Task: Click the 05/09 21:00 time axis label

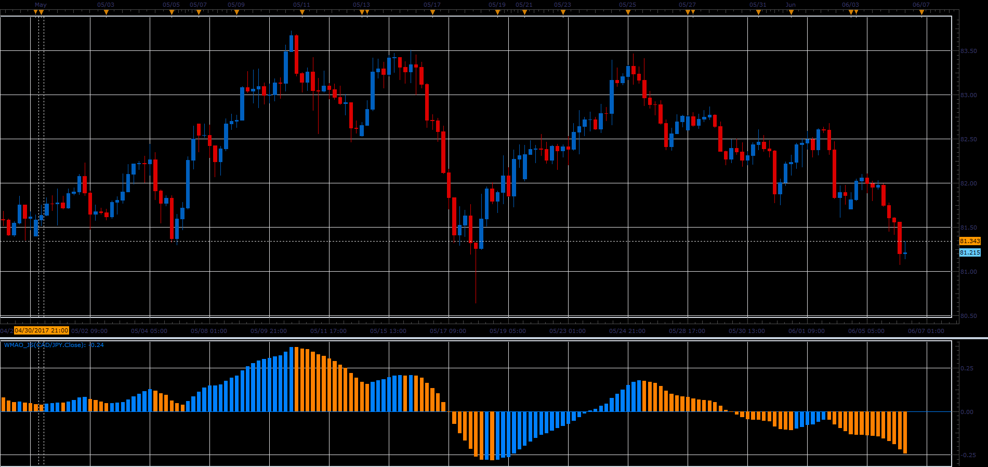Action: pyautogui.click(x=269, y=331)
